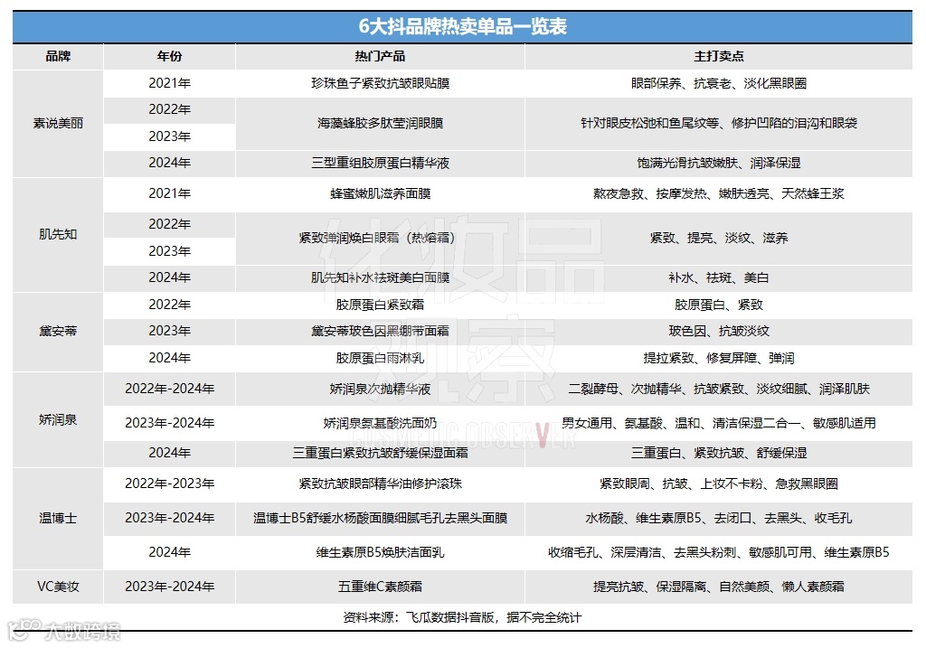The height and width of the screenshot is (648, 926).
Task: Click selling point 饱满光滑抗皱嫩肤、润泽保湿
Action: (x=719, y=163)
